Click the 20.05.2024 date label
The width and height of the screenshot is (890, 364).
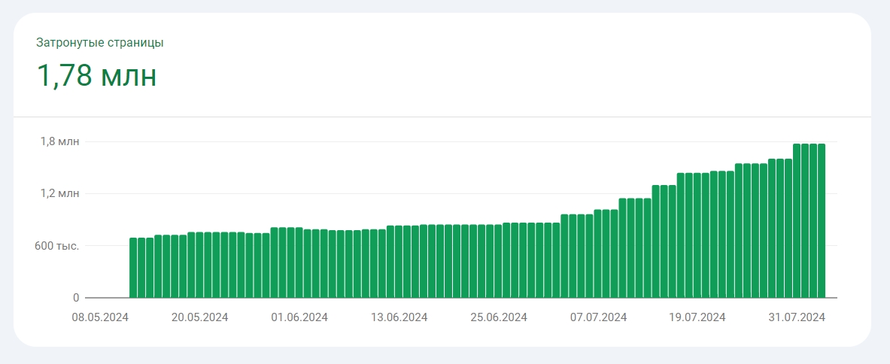[199, 317]
